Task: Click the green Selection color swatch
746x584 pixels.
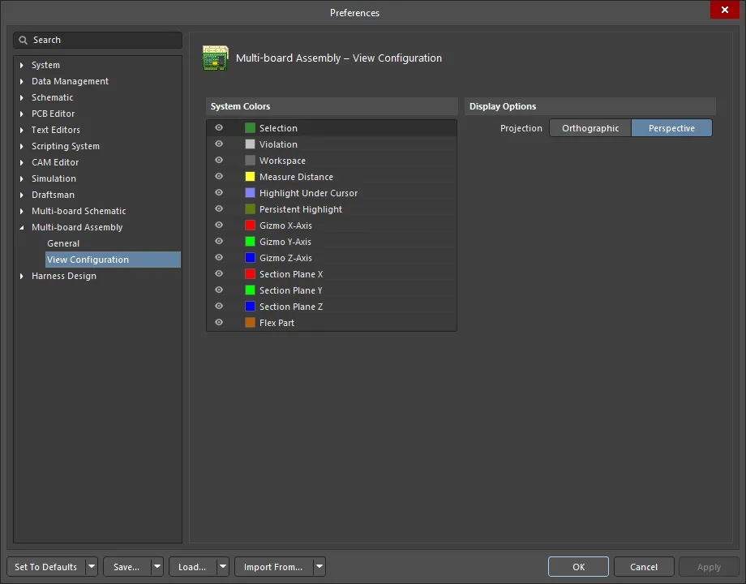Action: point(250,128)
